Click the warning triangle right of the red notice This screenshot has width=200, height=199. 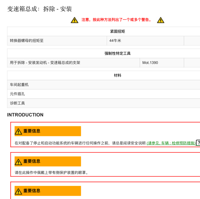tap(161, 20)
